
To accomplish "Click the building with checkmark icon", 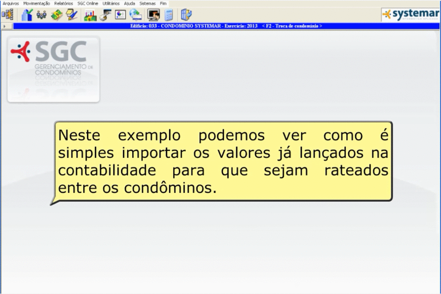I will (x=27, y=15).
